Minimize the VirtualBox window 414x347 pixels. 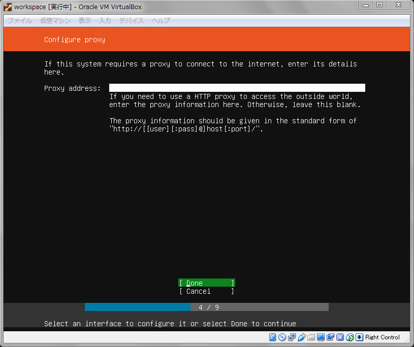point(366,5)
